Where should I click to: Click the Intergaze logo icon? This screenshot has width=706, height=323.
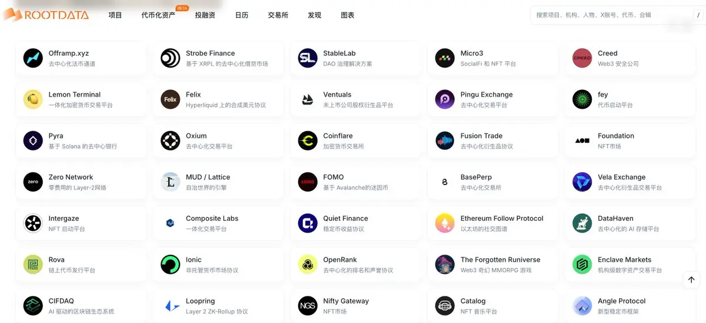(x=33, y=223)
